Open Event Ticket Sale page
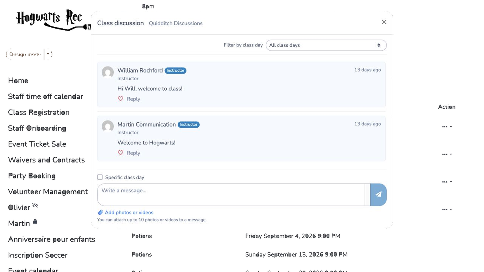Screen dimensions: 484x272 (37, 144)
